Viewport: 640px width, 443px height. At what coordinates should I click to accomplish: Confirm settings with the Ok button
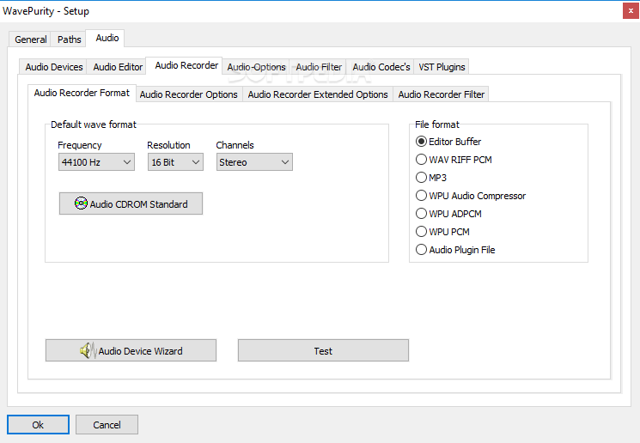(38, 425)
